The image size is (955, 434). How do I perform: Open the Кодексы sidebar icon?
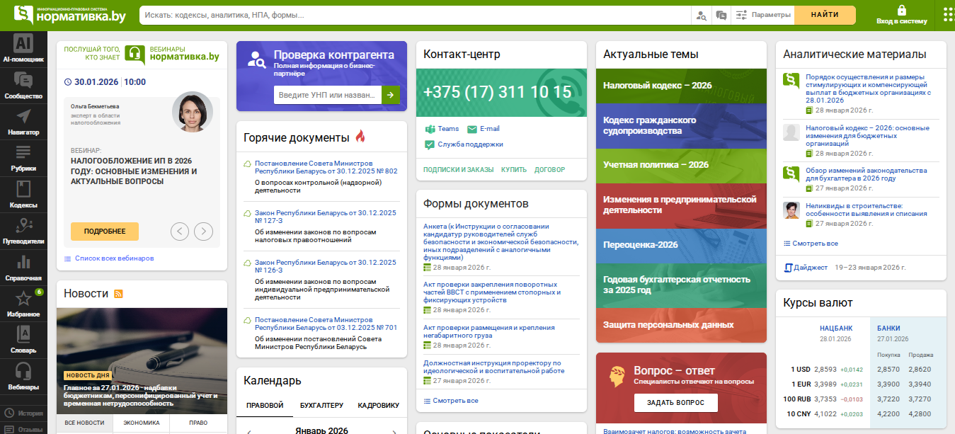(x=23, y=194)
